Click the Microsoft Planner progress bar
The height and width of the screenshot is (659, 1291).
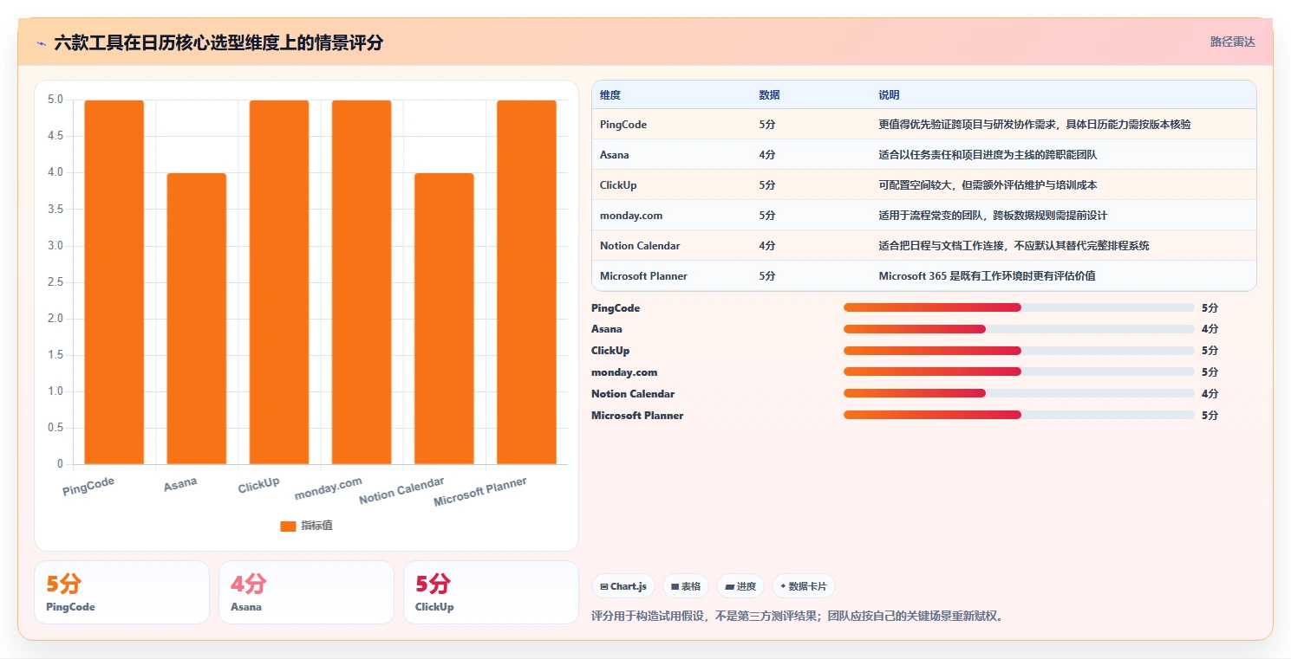coord(1019,415)
